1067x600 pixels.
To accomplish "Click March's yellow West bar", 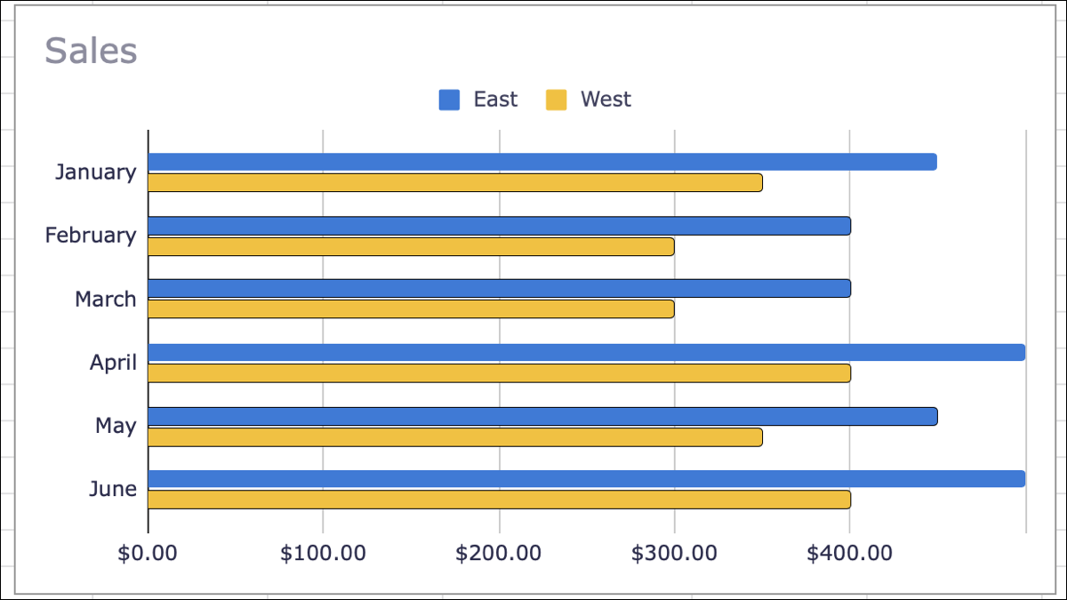I will (x=411, y=309).
